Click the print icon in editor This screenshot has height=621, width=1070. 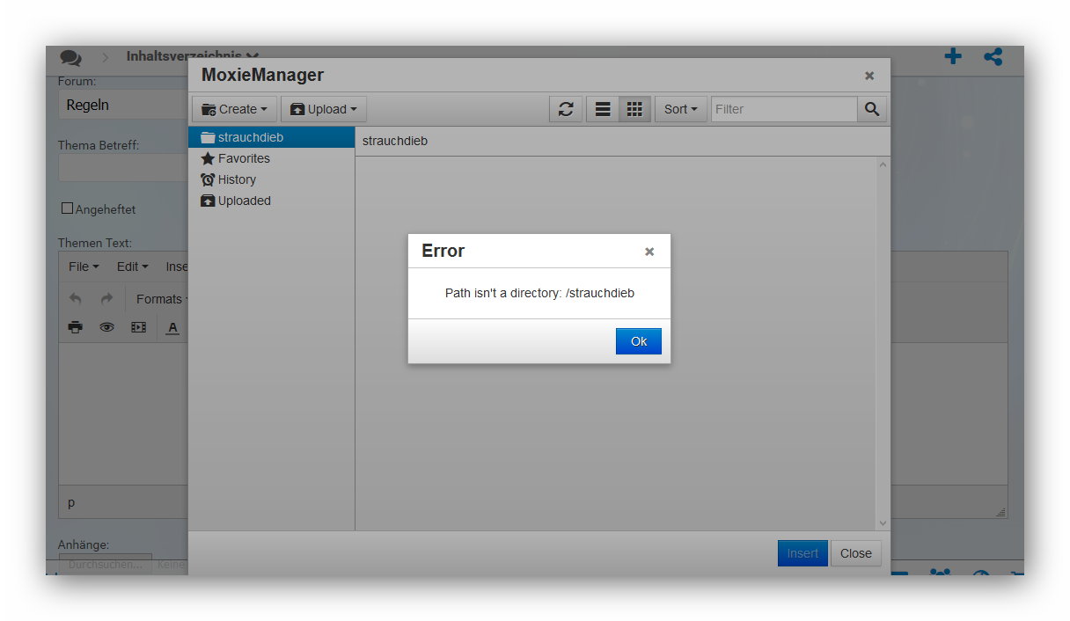click(x=76, y=327)
